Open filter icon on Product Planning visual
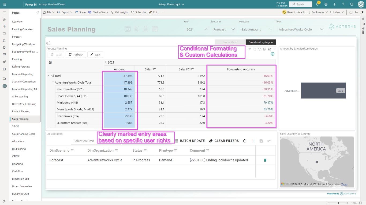The width and height of the screenshot is (366, 205). point(259,49)
